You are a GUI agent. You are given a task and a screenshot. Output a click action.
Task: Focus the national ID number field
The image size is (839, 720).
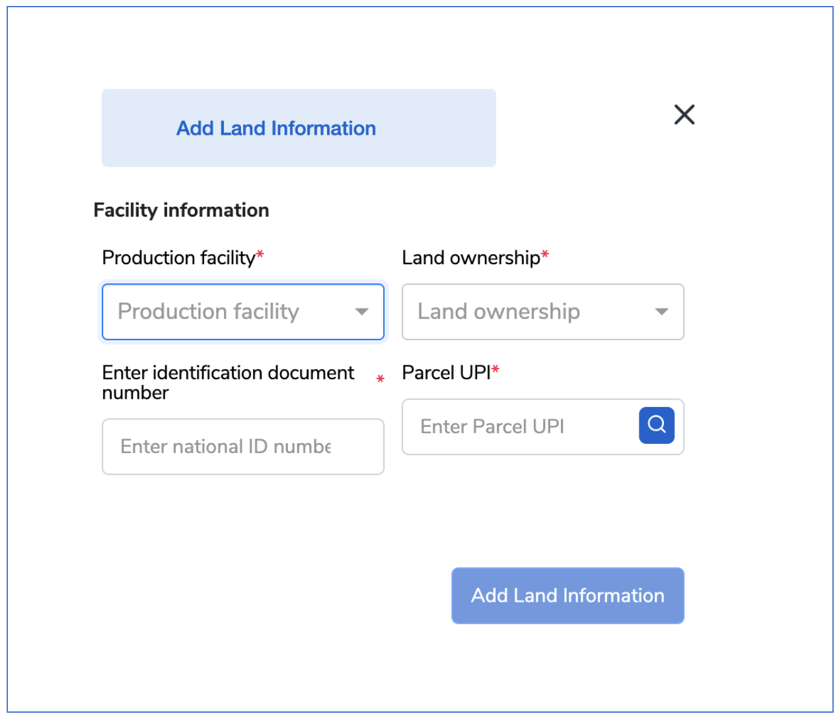tap(243, 447)
